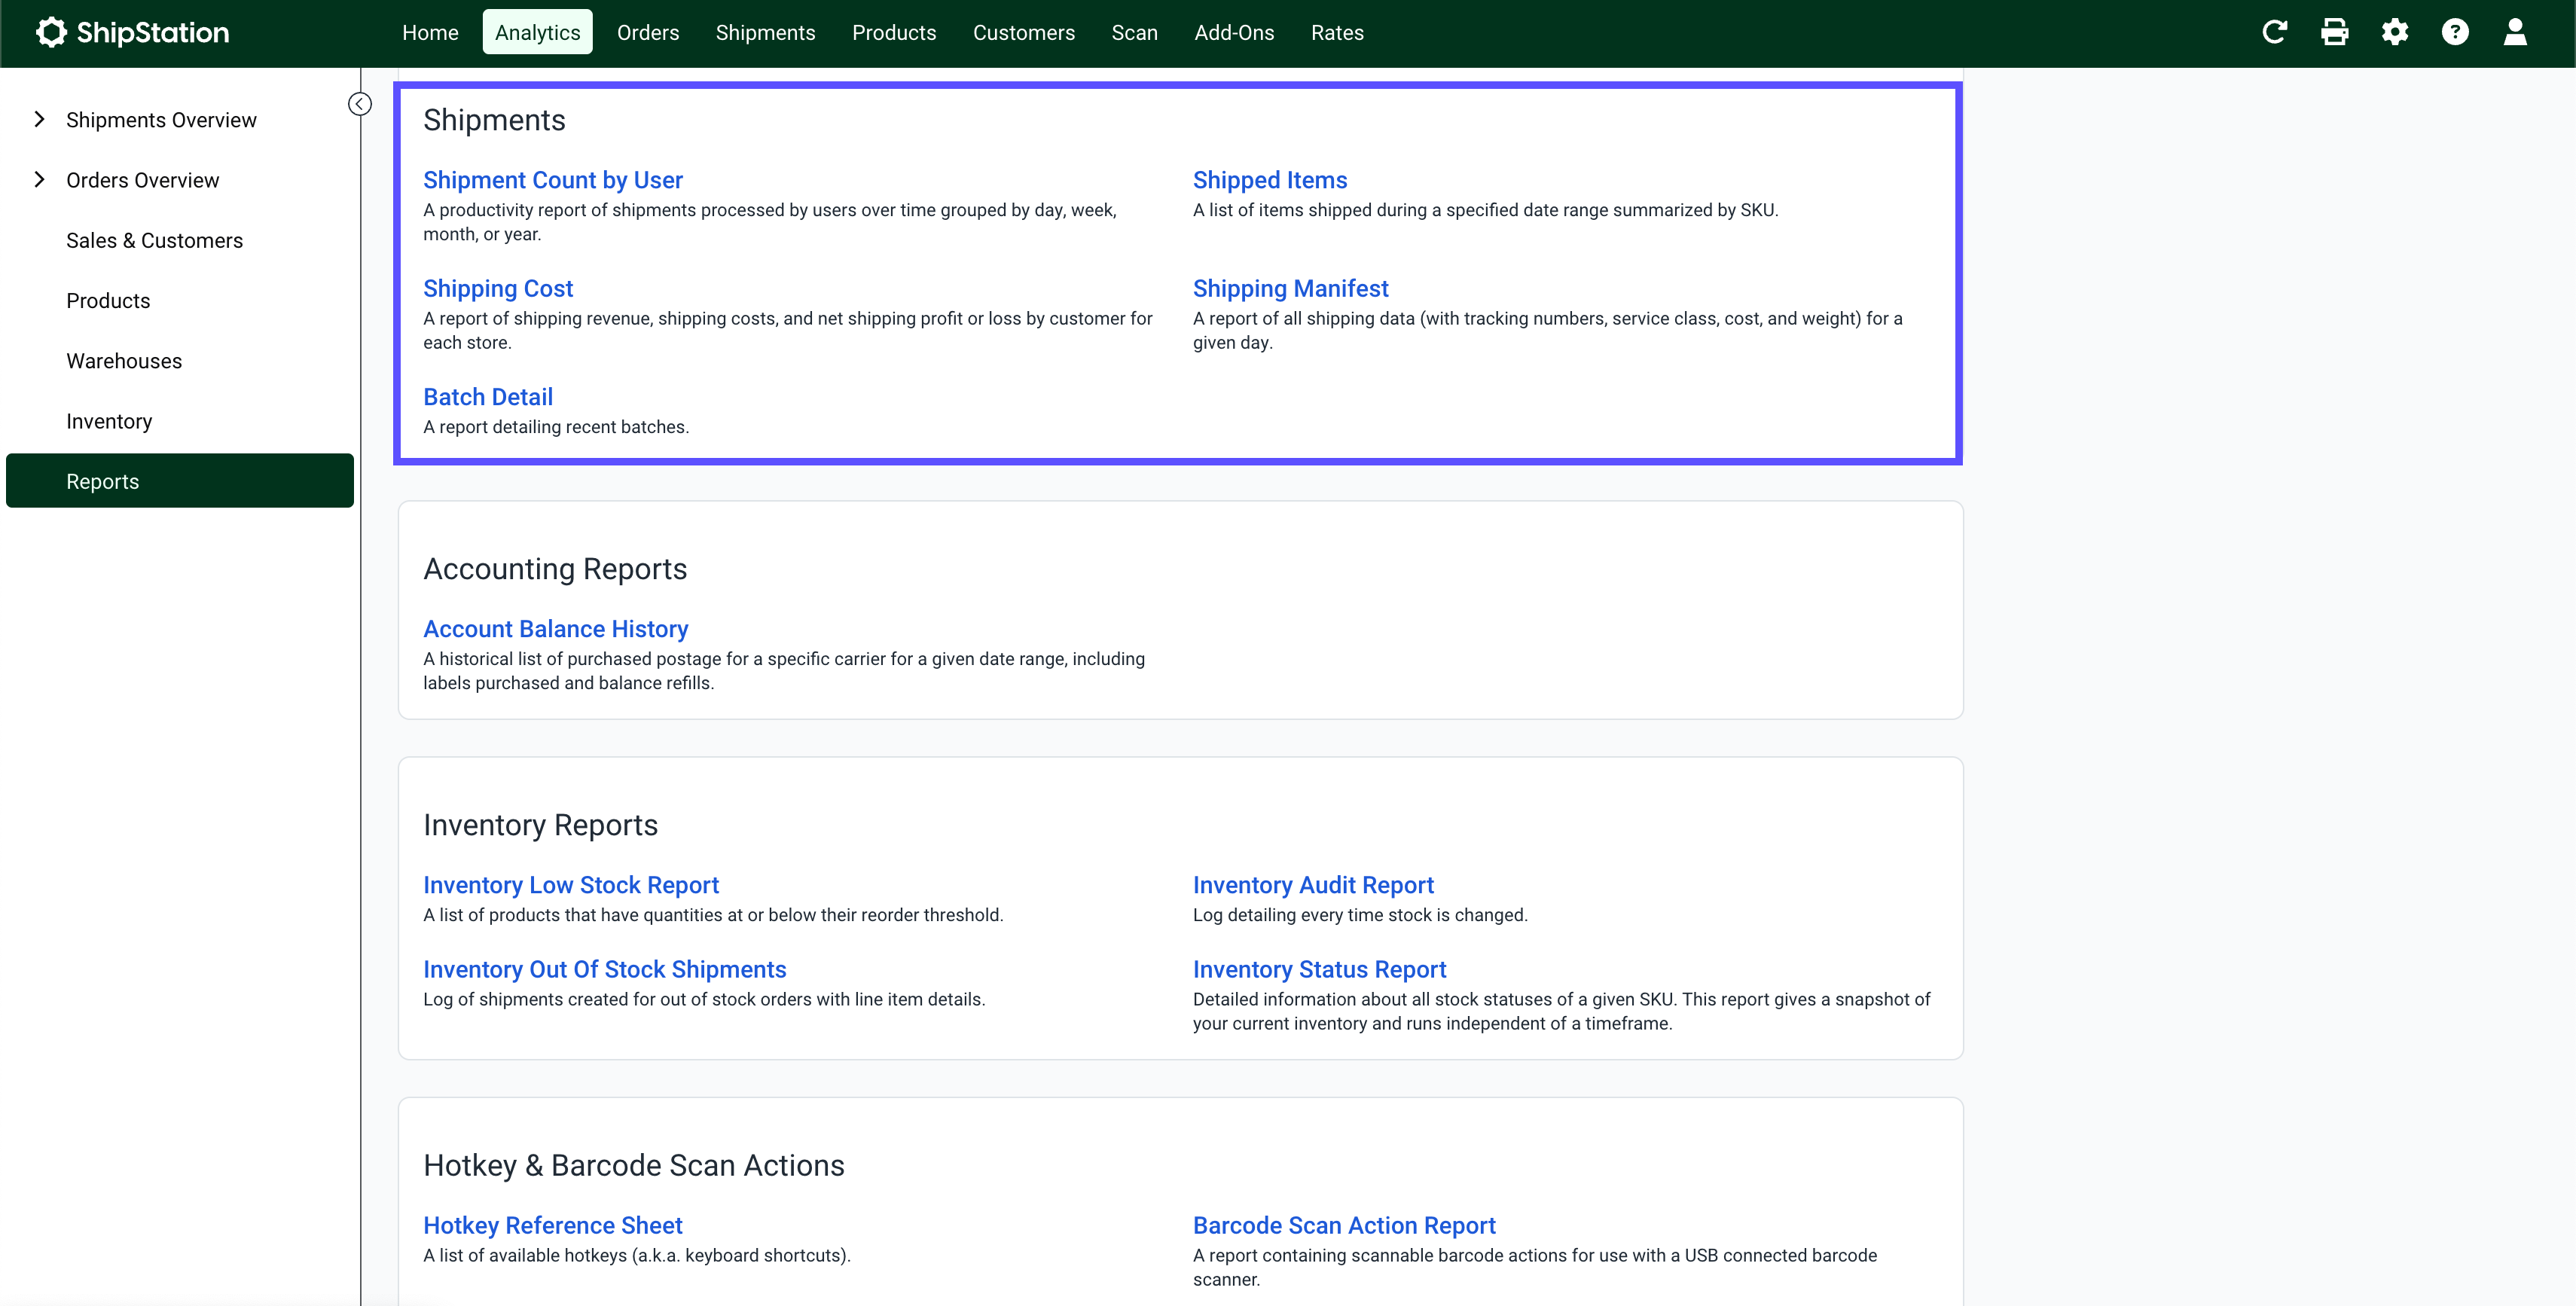Select Sales & Customers in sidebar
2576x1306 pixels.
click(x=154, y=241)
